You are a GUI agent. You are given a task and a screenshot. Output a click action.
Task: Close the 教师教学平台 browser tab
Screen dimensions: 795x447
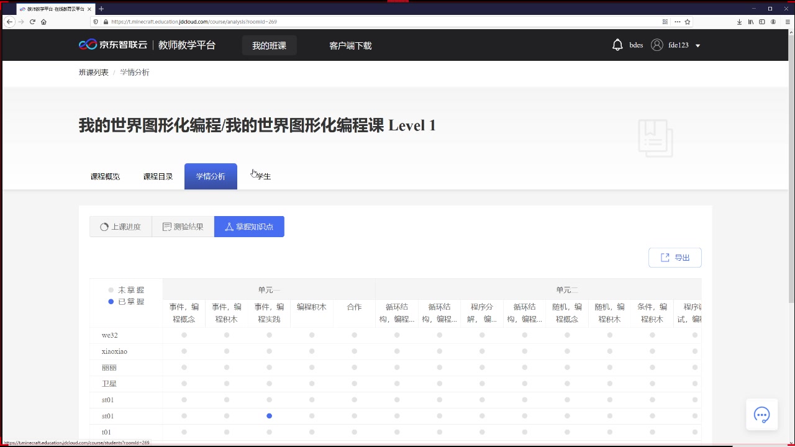(x=90, y=9)
